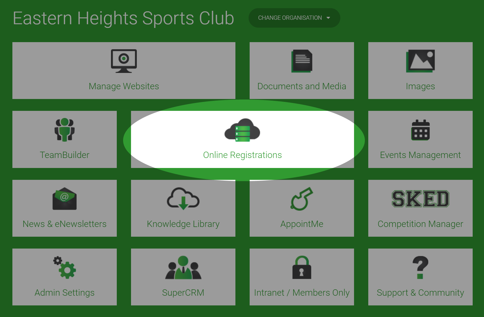Image resolution: width=484 pixels, height=317 pixels.
Task: Open the Manage Websites label link
Action: 124,86
